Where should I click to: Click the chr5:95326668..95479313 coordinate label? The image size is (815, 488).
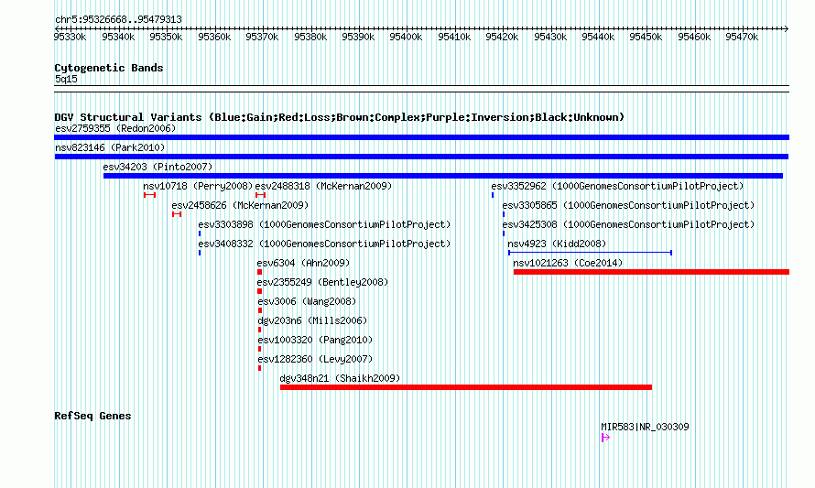(118, 20)
